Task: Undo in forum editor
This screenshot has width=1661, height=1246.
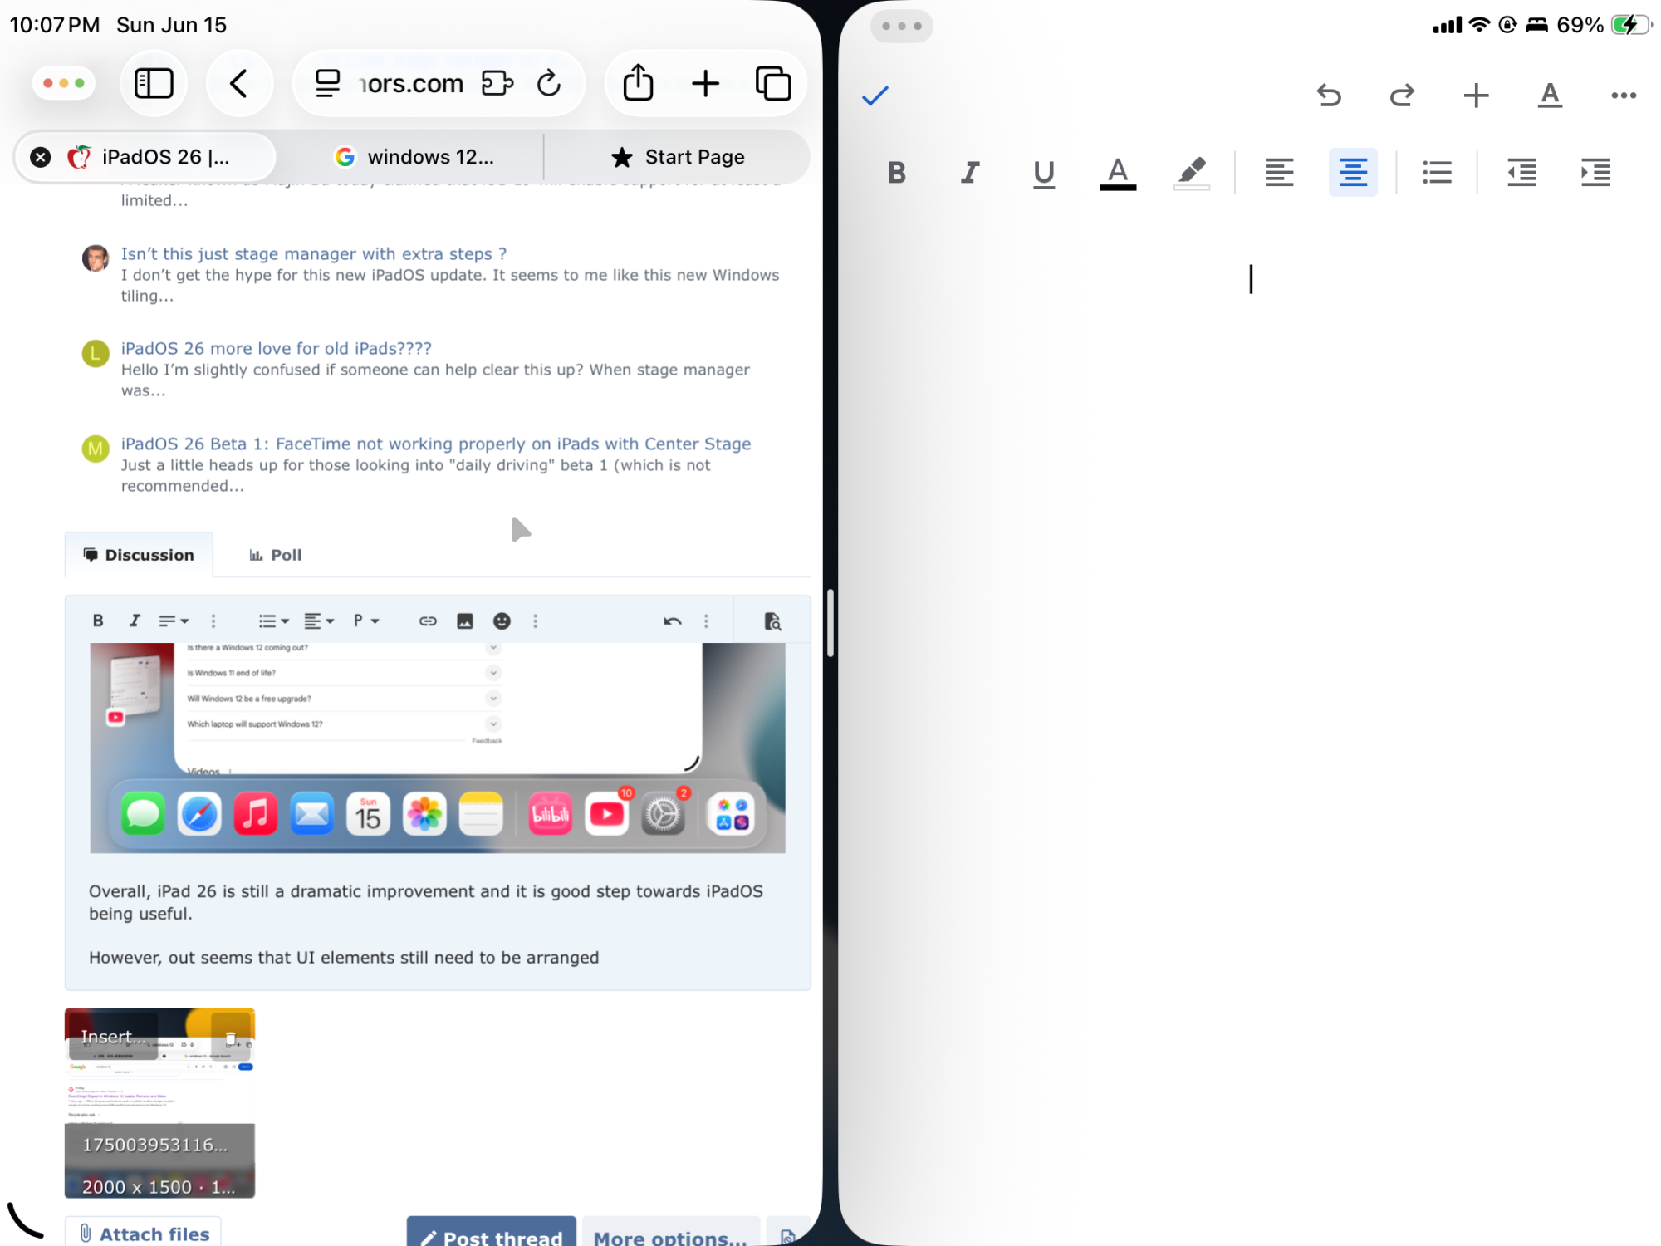Action: pos(673,621)
